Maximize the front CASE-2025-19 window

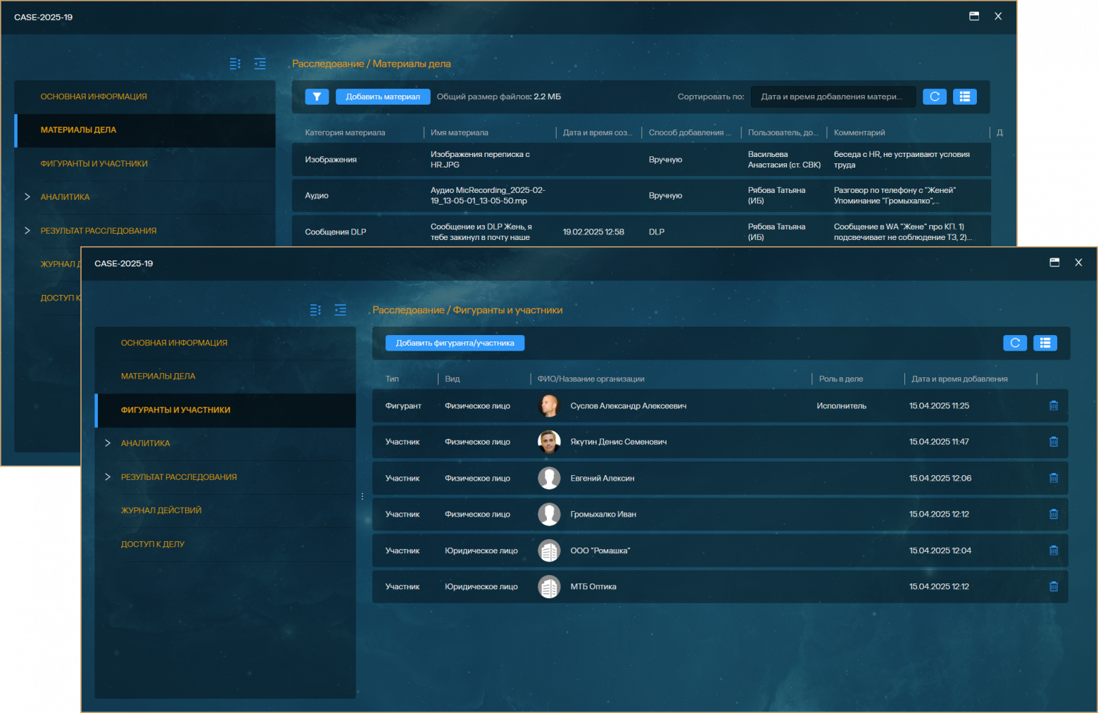1054,263
